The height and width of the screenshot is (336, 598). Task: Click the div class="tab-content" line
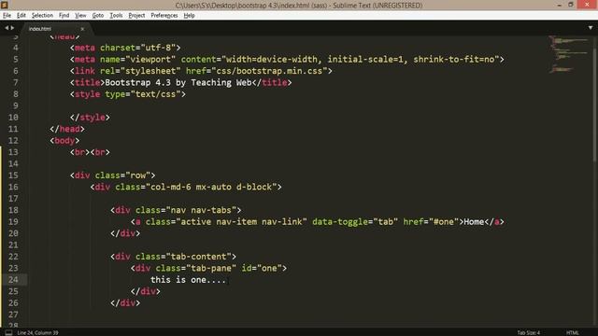(173, 257)
